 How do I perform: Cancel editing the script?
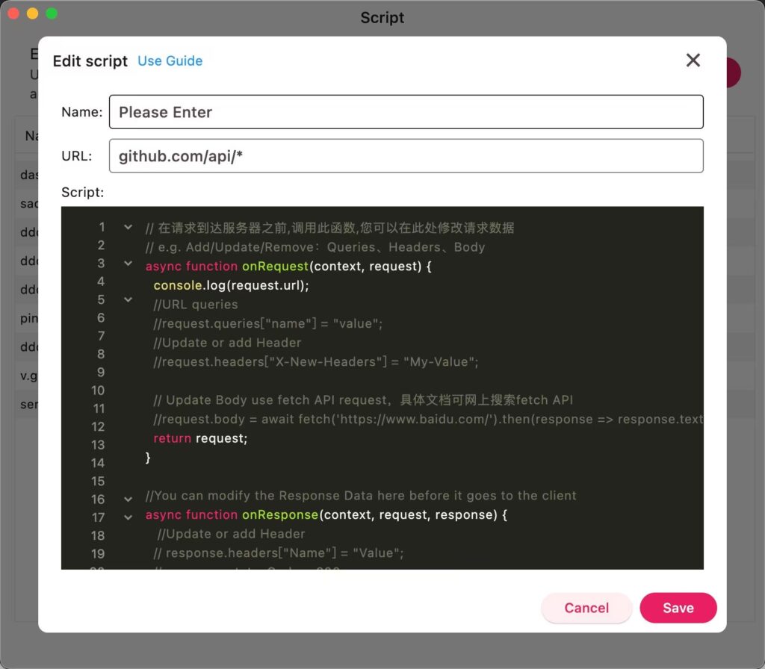586,608
